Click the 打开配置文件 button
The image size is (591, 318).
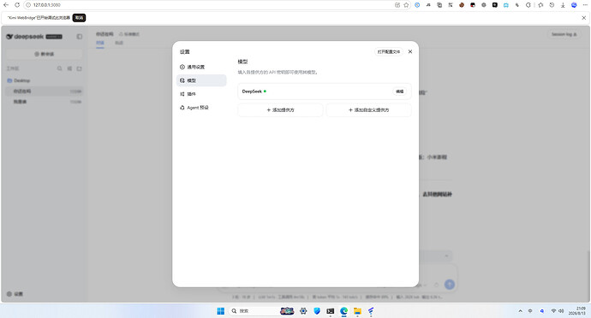[389, 51]
